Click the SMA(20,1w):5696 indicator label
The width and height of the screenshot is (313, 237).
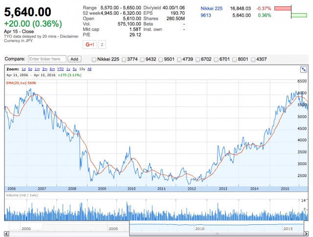[x=21, y=83]
